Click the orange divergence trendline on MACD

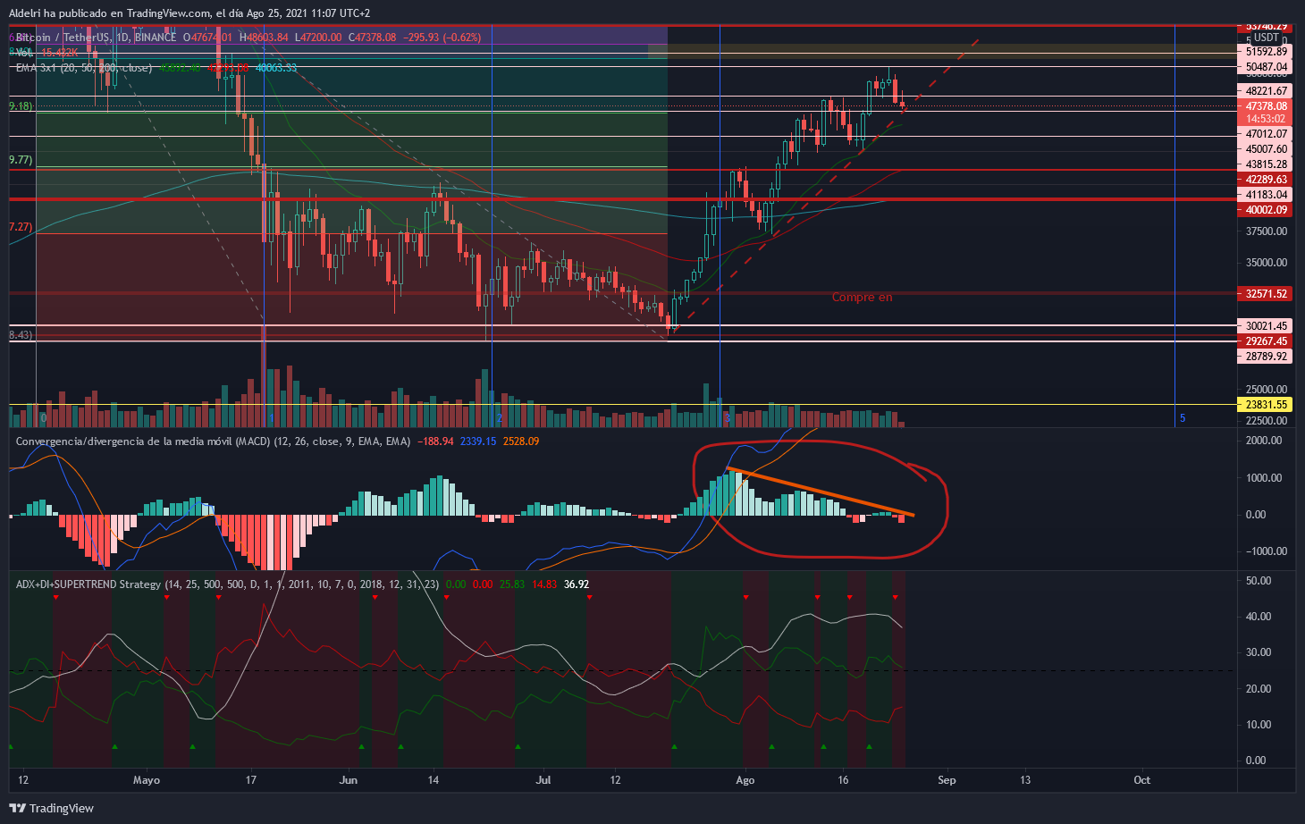(818, 492)
